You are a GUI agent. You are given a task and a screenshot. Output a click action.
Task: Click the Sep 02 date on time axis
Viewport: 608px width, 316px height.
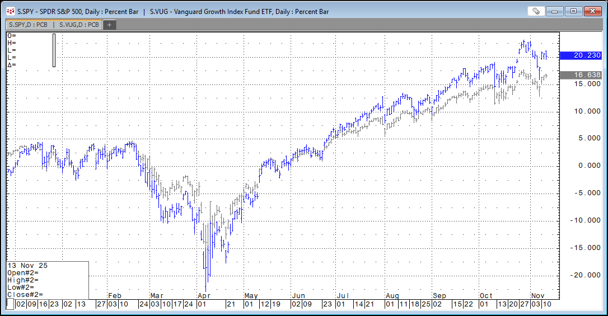pos(436,304)
